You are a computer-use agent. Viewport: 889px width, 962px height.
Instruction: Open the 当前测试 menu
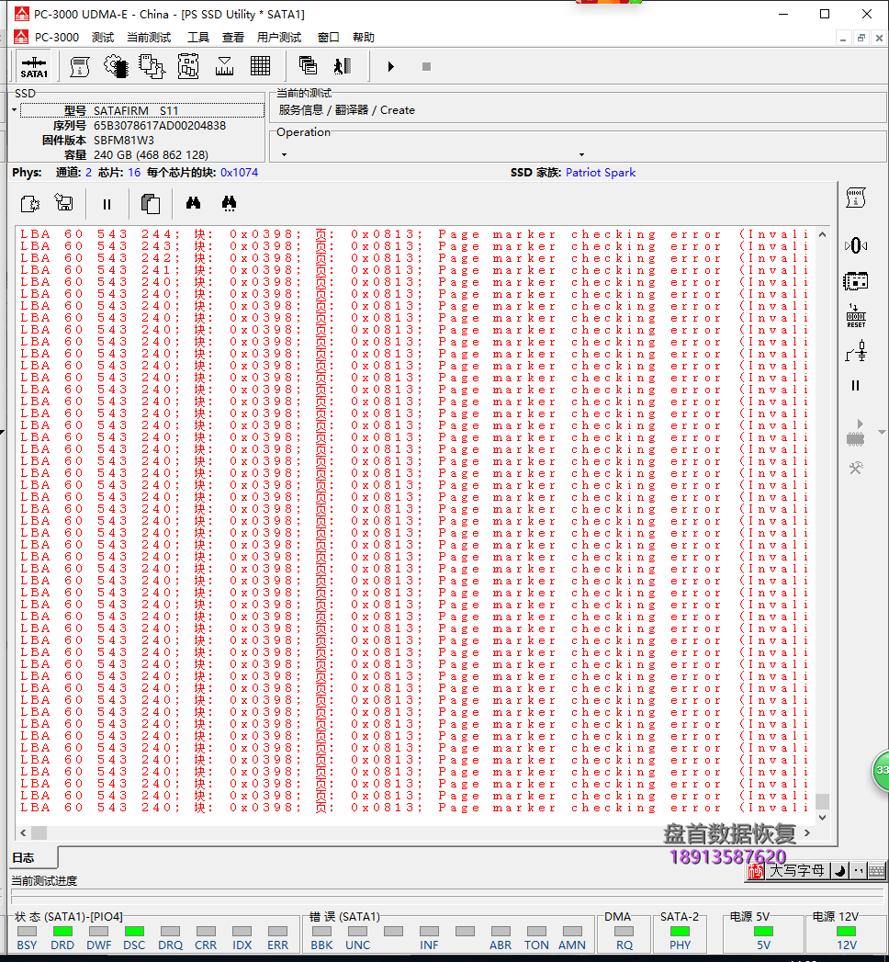[149, 38]
